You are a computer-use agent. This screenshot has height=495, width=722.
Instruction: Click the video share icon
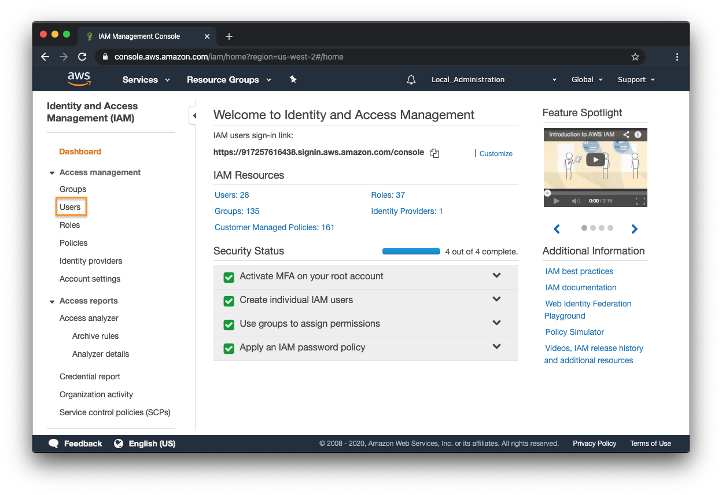tap(627, 134)
